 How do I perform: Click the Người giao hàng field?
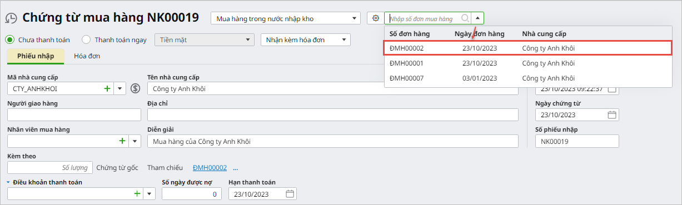[x=74, y=114]
